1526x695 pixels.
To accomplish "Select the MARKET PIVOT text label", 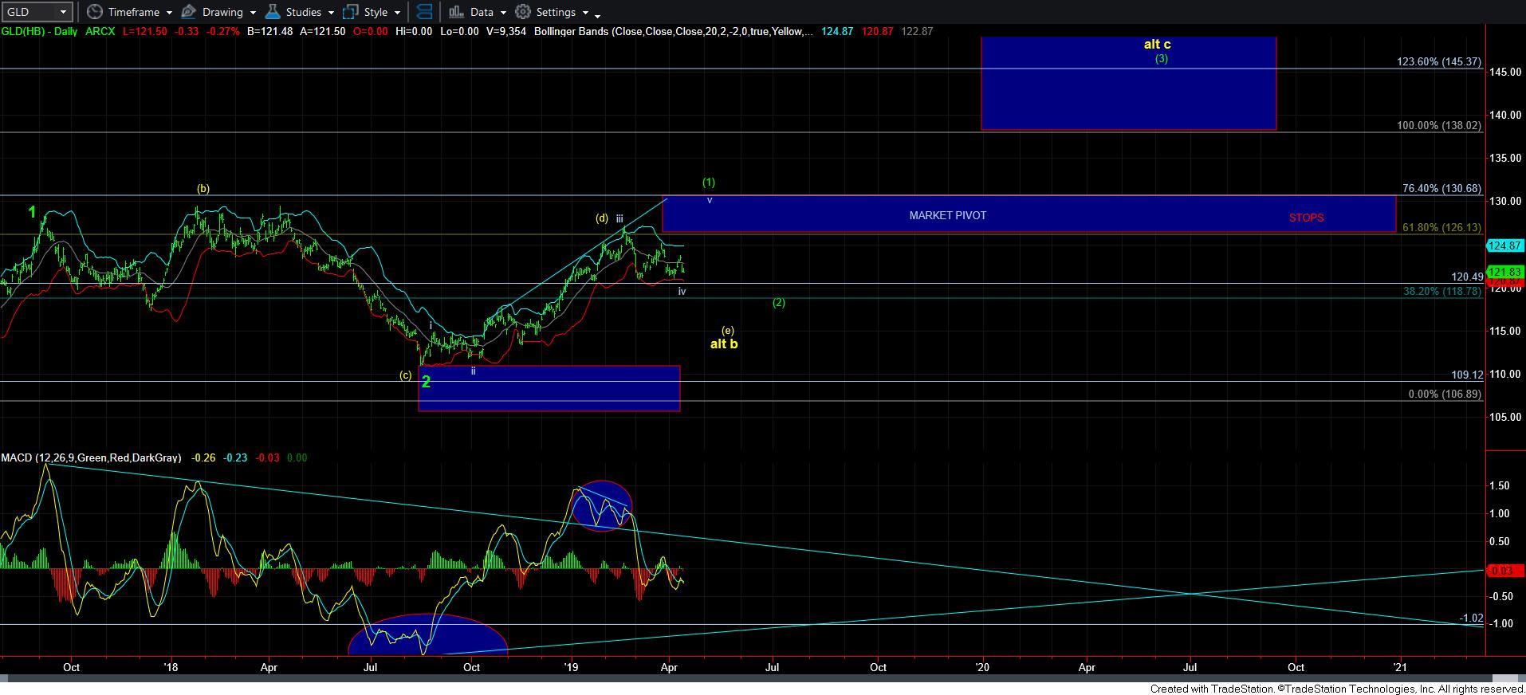I will coord(947,215).
